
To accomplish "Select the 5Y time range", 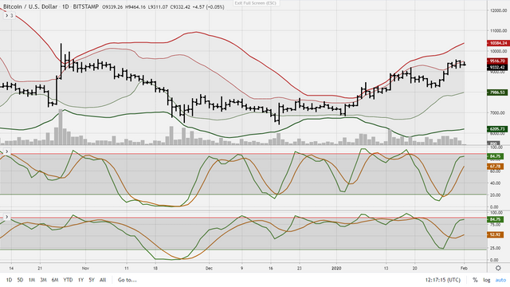I will point(92,280).
